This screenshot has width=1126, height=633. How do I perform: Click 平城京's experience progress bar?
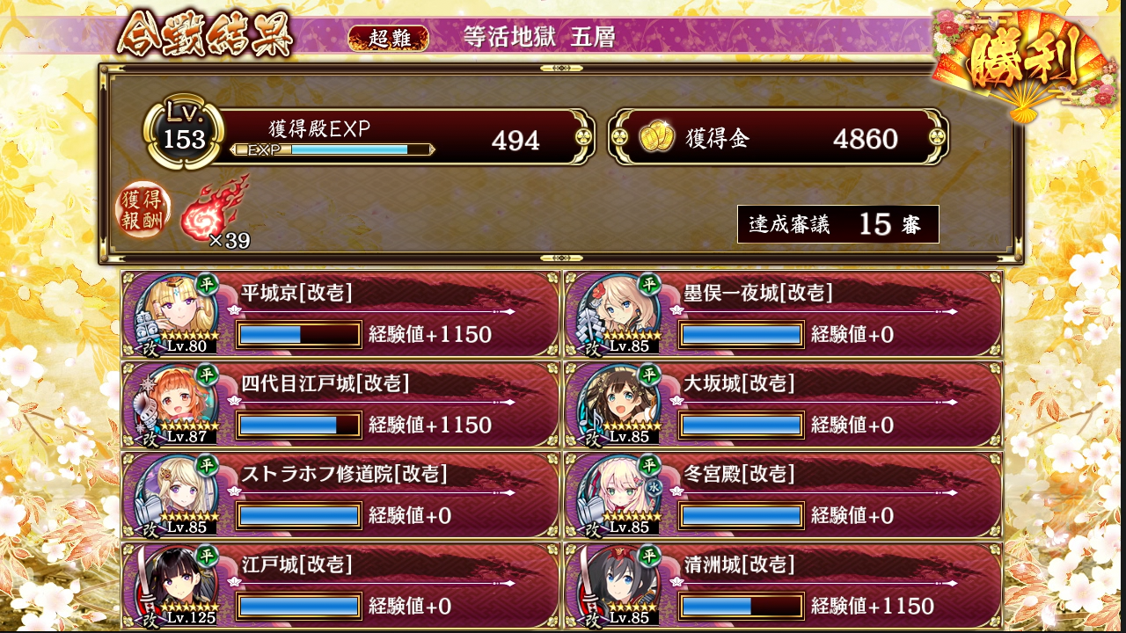(x=299, y=334)
